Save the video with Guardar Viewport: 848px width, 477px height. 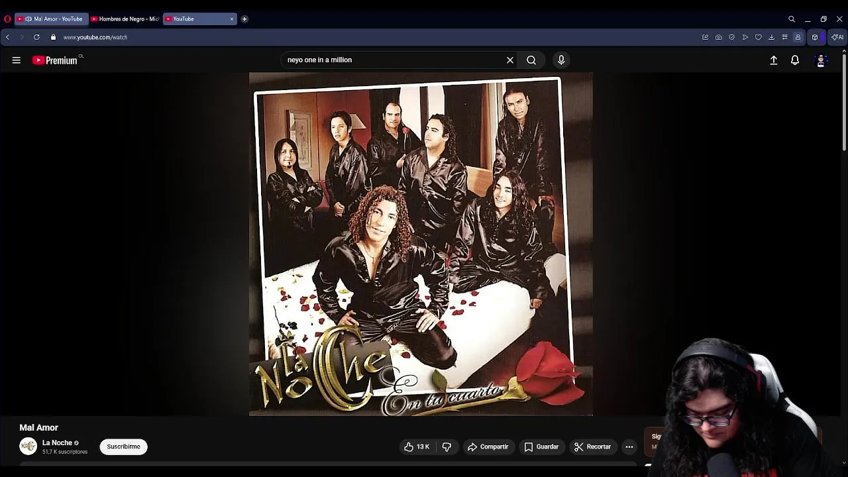tap(541, 447)
